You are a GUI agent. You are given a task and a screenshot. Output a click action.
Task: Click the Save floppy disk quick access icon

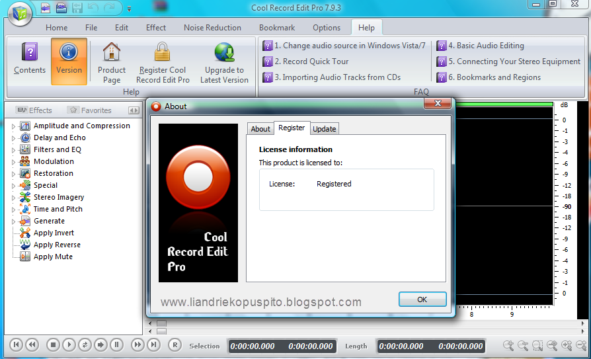pos(77,8)
